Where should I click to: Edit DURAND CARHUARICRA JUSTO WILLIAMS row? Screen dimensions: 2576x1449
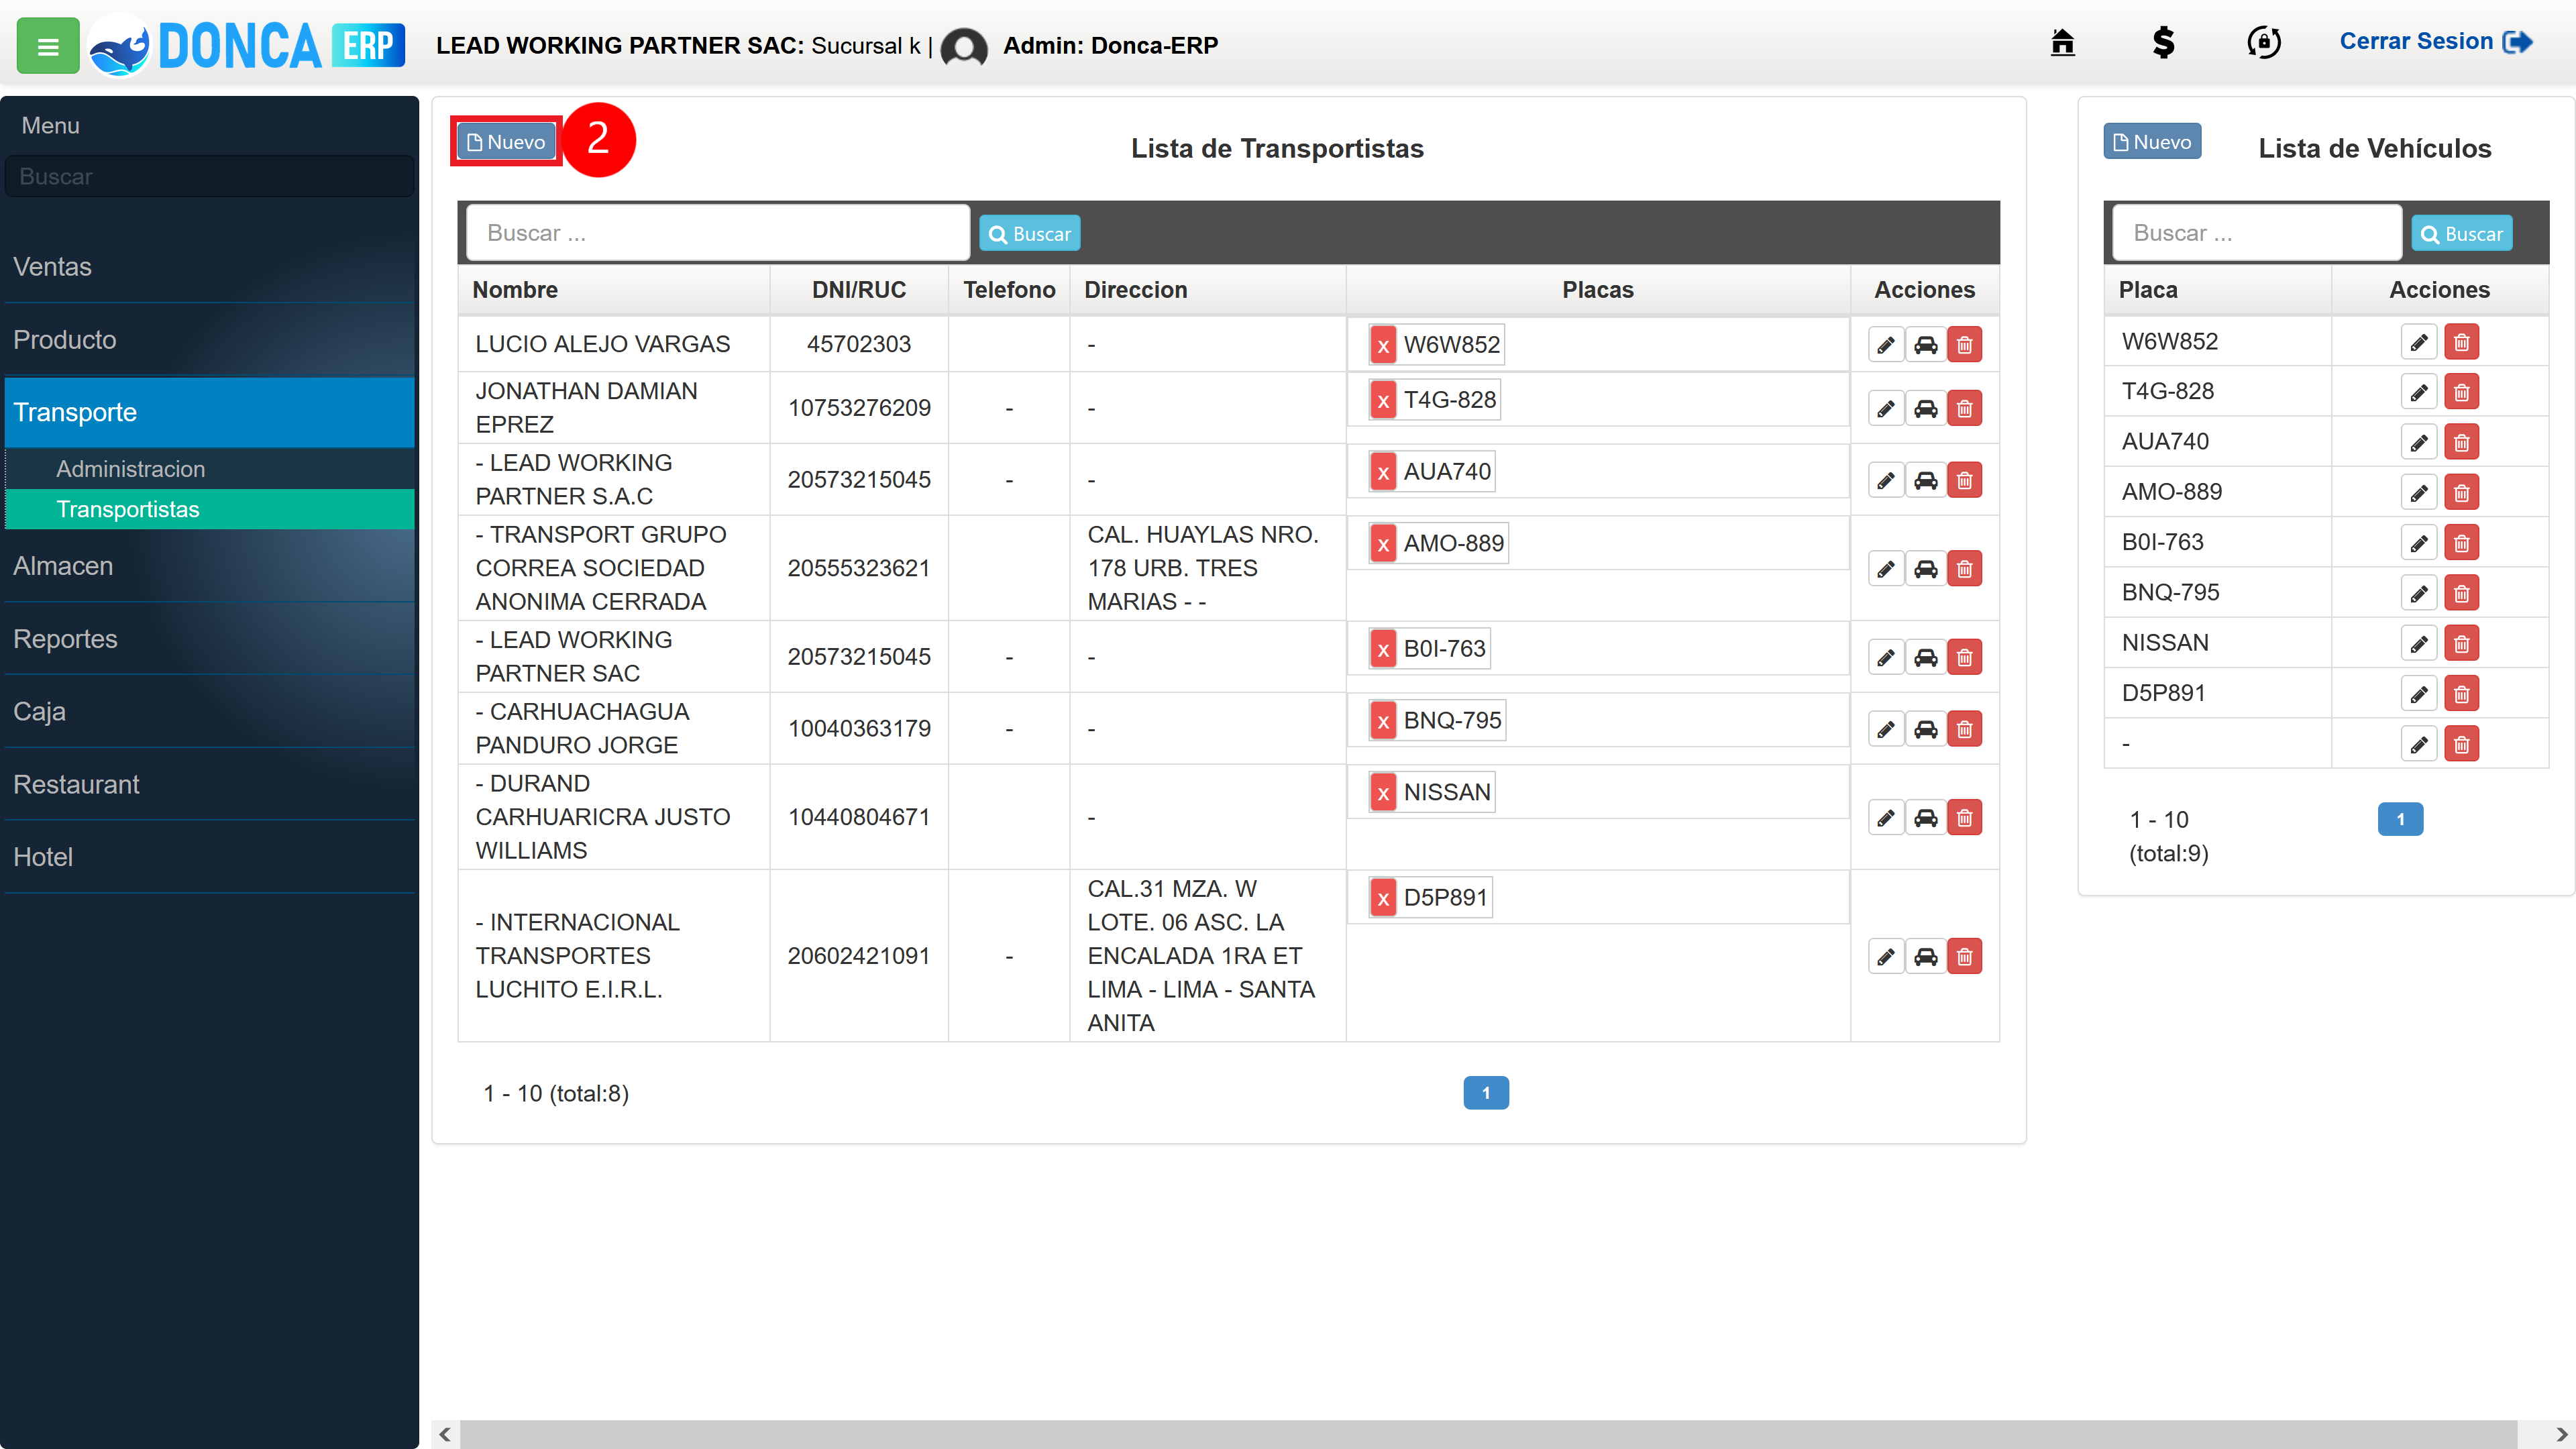coord(1886,818)
